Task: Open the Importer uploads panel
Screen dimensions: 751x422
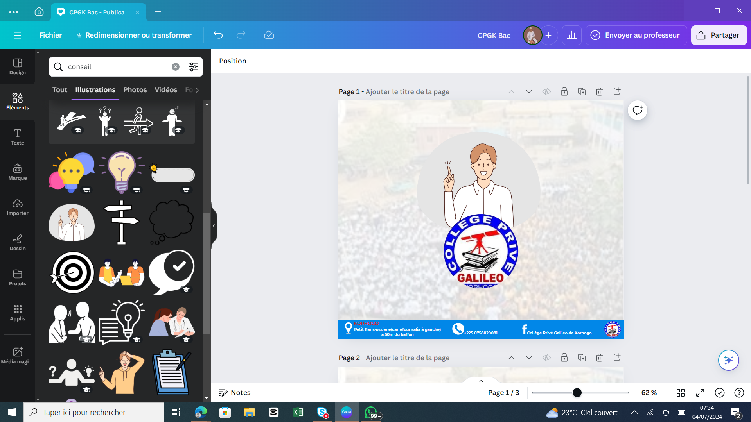Action: coord(18,207)
